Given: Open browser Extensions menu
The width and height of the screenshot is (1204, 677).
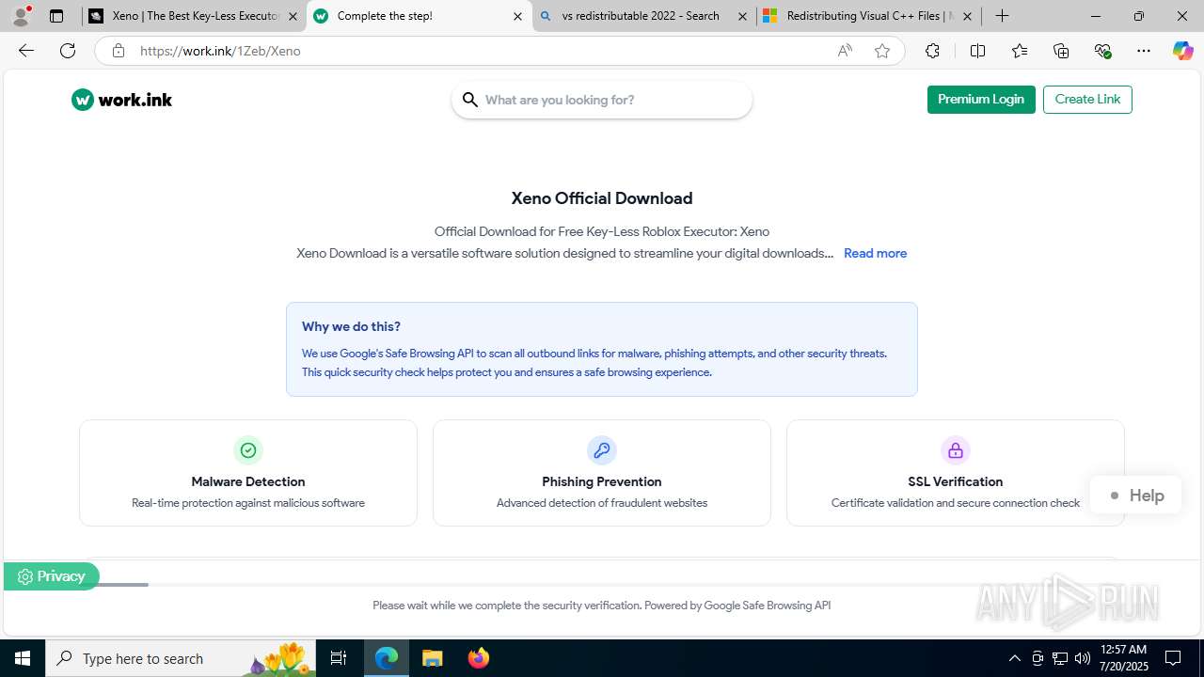Looking at the screenshot, I should [x=932, y=51].
